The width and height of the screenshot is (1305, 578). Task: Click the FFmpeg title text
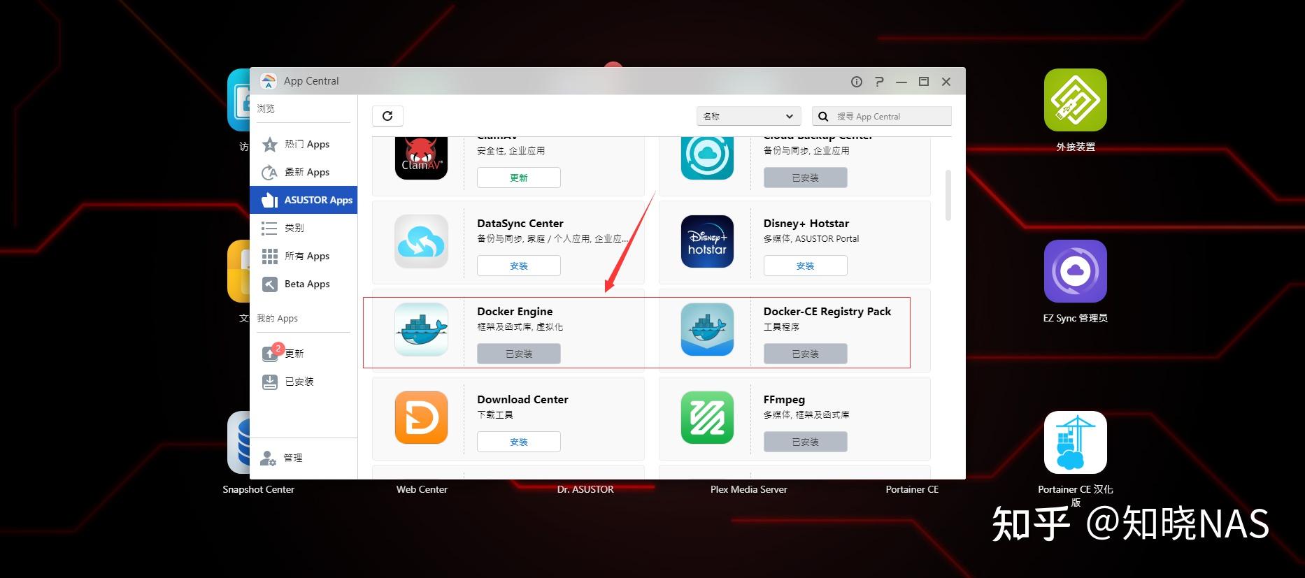(784, 400)
